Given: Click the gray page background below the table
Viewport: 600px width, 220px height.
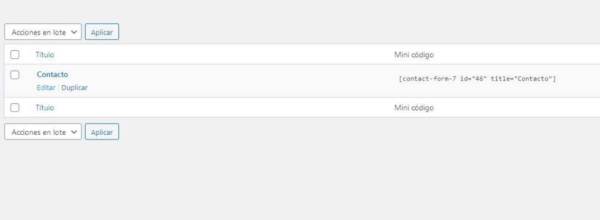Looking at the screenshot, I should point(300,179).
